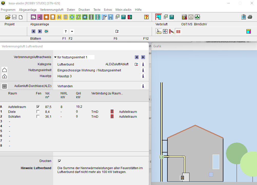Screen dimensions: 257x185
Task: Toggle the Drucken checkbox
Action: (60, 161)
